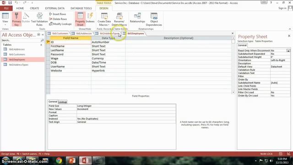
Task: Click Object Dependencies button
Action: tap(154, 19)
